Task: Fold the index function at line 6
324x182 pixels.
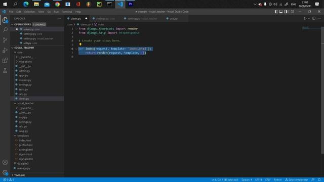Action: (76, 49)
